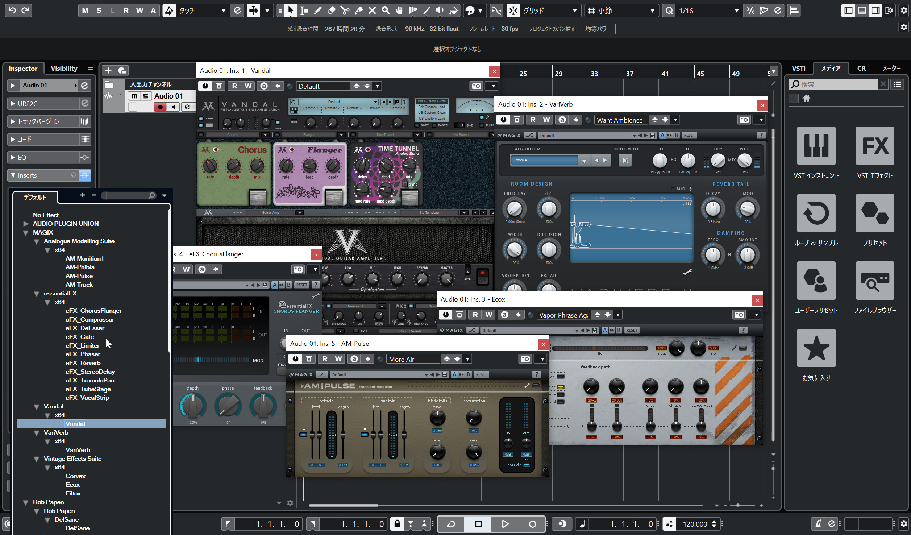Image resolution: width=911 pixels, height=535 pixels.
Task: Toggle solo s on Audio 01 track
Action: click(x=146, y=96)
